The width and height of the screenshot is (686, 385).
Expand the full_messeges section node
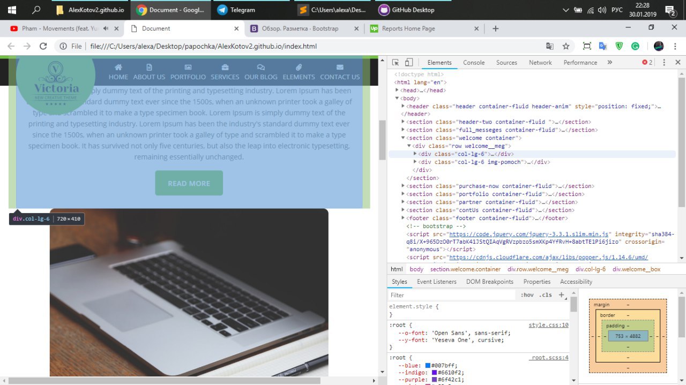pyautogui.click(x=404, y=130)
